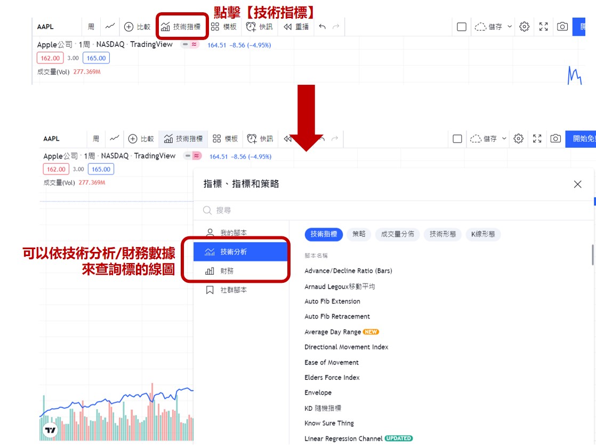Expand the 儲存 dropdown chevron, upper toolbar
Screen dimensions: 596x445
[510, 27]
